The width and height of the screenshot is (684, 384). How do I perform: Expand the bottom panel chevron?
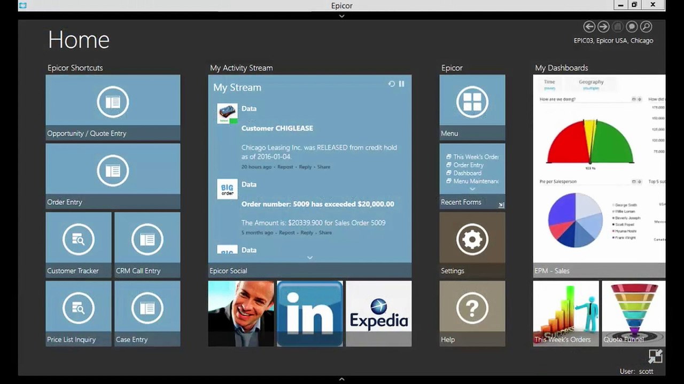342,379
